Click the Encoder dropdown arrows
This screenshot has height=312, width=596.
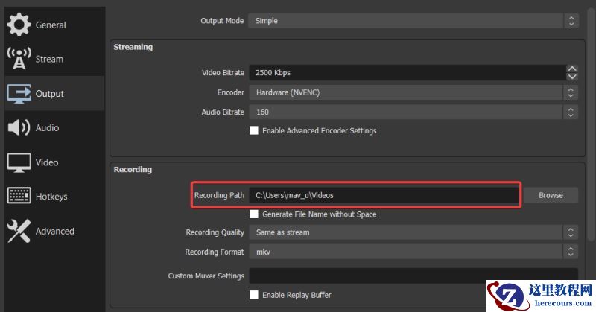tap(571, 92)
